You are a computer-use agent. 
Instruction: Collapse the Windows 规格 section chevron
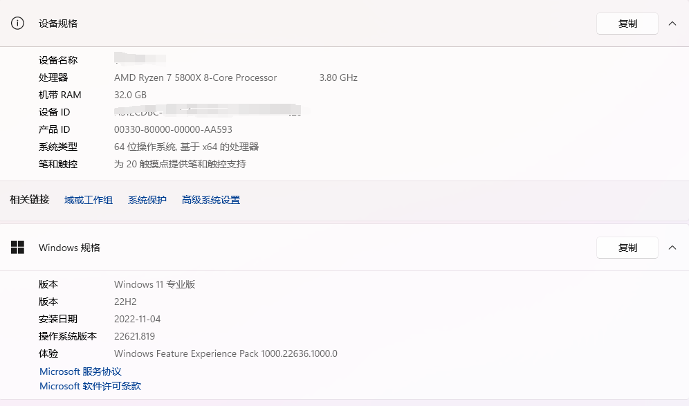(x=672, y=248)
